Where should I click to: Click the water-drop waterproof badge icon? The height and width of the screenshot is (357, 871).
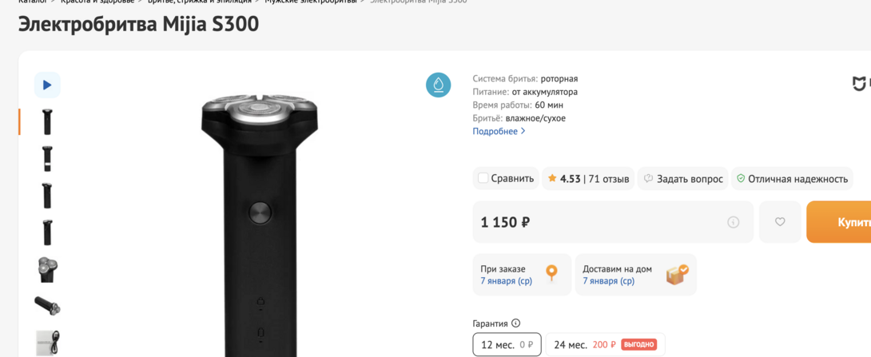(438, 85)
